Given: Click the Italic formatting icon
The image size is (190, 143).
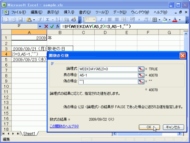Looking at the screenshot, I should [101, 20].
